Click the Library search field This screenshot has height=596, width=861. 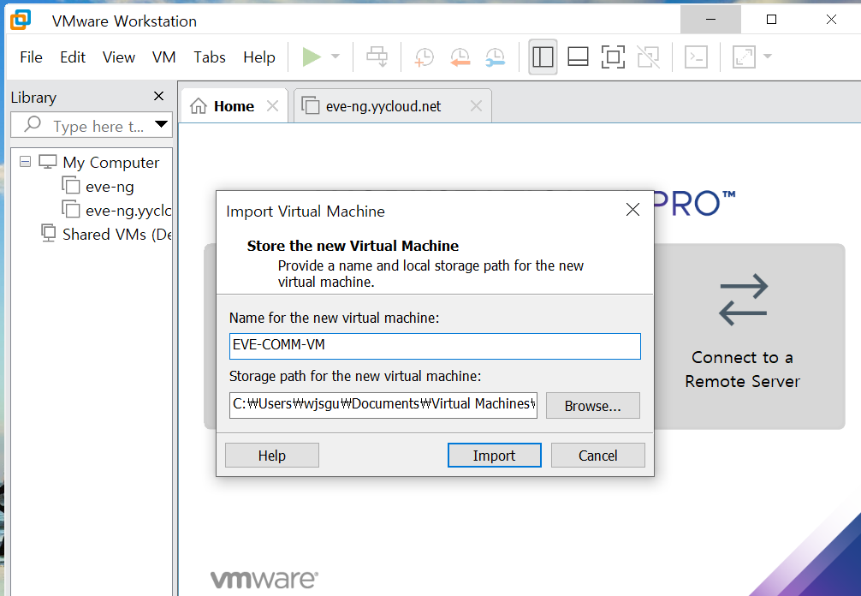(92, 125)
